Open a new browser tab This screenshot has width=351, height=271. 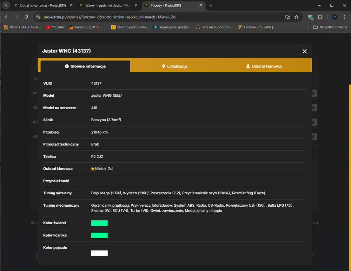click(x=211, y=5)
